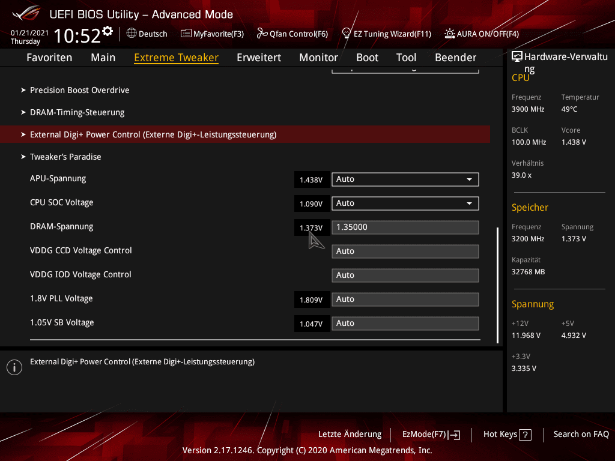Click the MyFavorite(F3) label
The width and height of the screenshot is (615, 461).
[219, 34]
